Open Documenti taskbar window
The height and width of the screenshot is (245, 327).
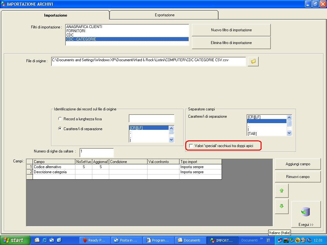tap(190, 241)
